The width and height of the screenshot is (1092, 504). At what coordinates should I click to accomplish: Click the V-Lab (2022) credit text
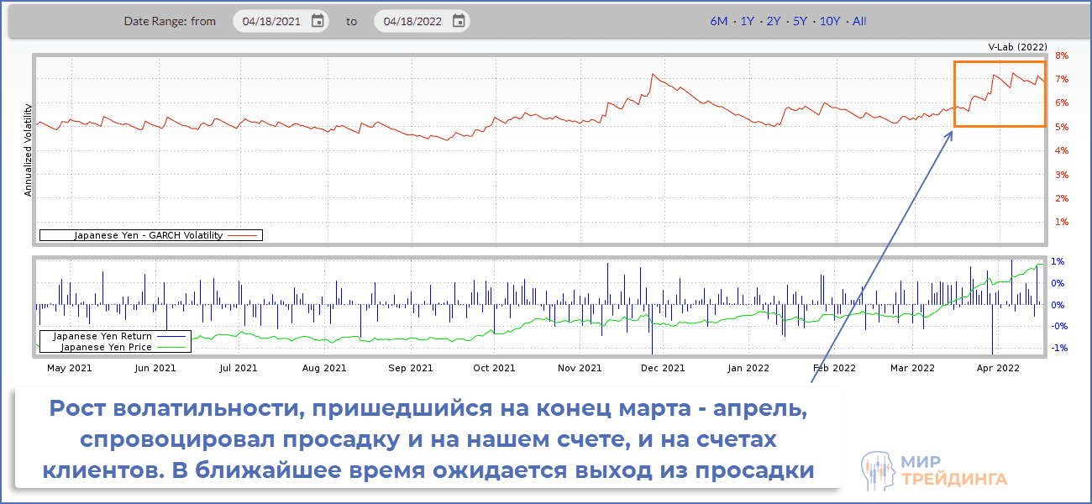click(1016, 47)
